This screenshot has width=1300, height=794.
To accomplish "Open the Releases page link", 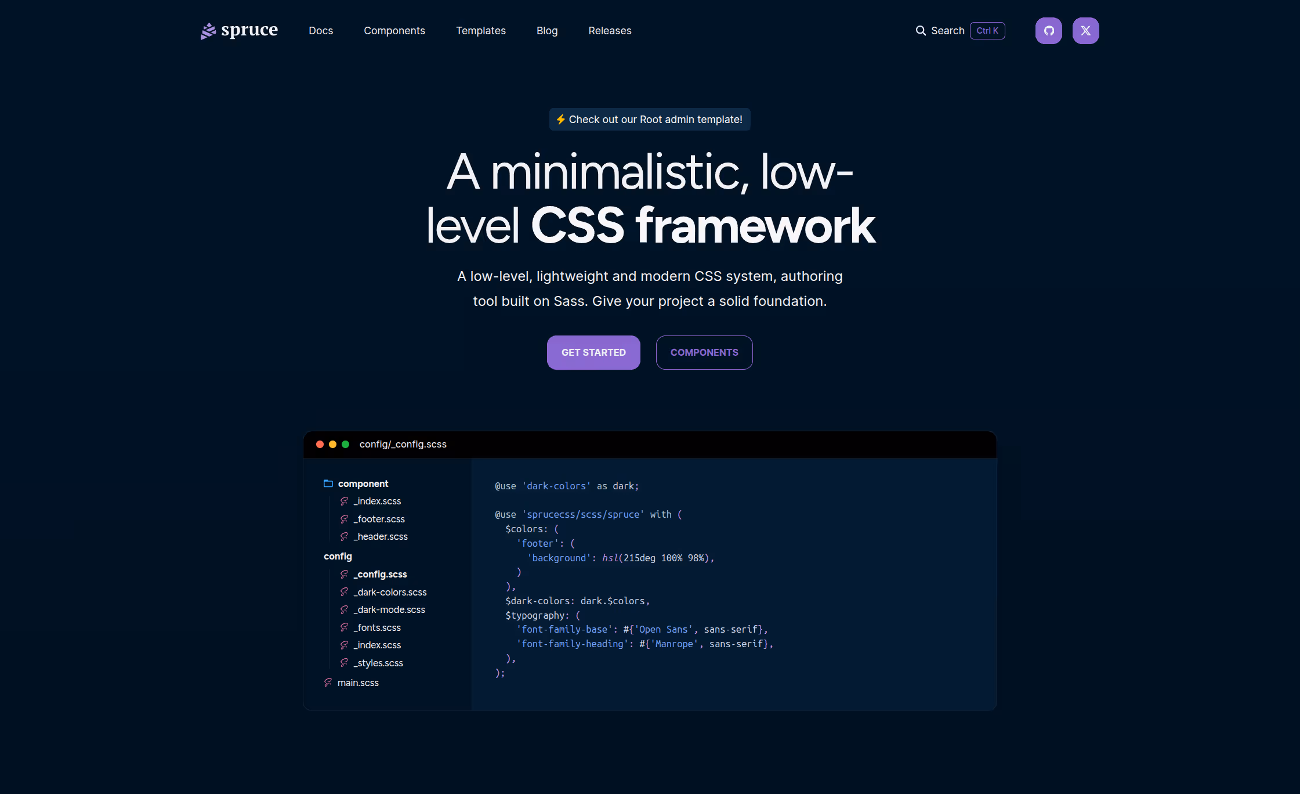I will [610, 30].
